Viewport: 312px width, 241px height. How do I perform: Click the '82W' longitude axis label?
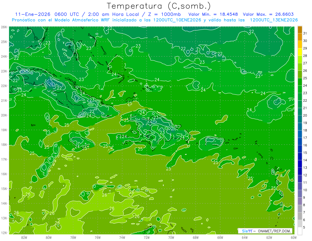coord(24,237)
